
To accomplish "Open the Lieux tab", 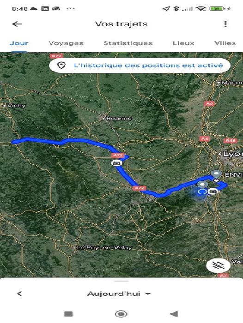I will tap(183, 43).
